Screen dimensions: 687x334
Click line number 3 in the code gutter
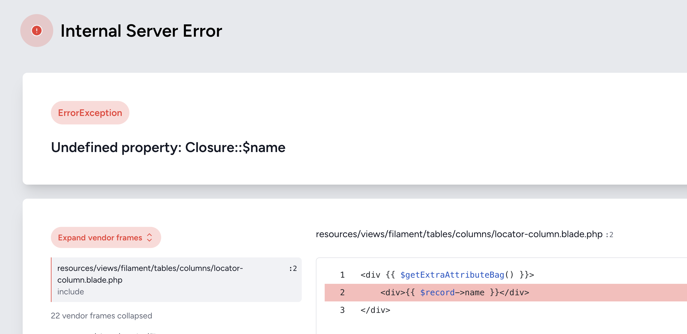click(x=342, y=310)
